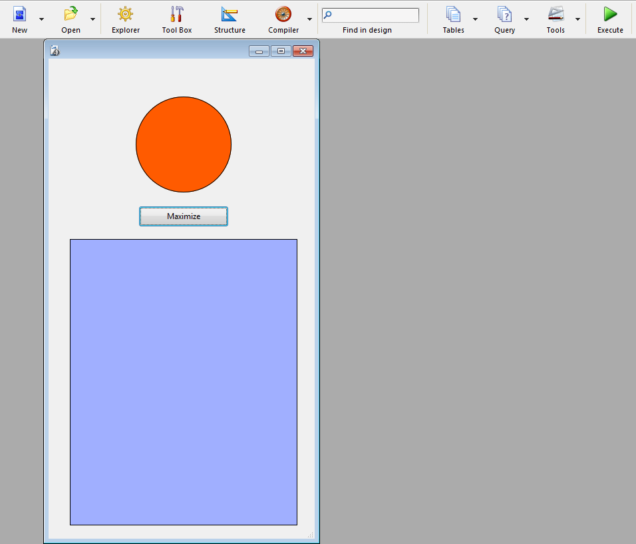Screen dimensions: 636x544
Task: Expand the Open dropdown arrow
Action: 92,19
